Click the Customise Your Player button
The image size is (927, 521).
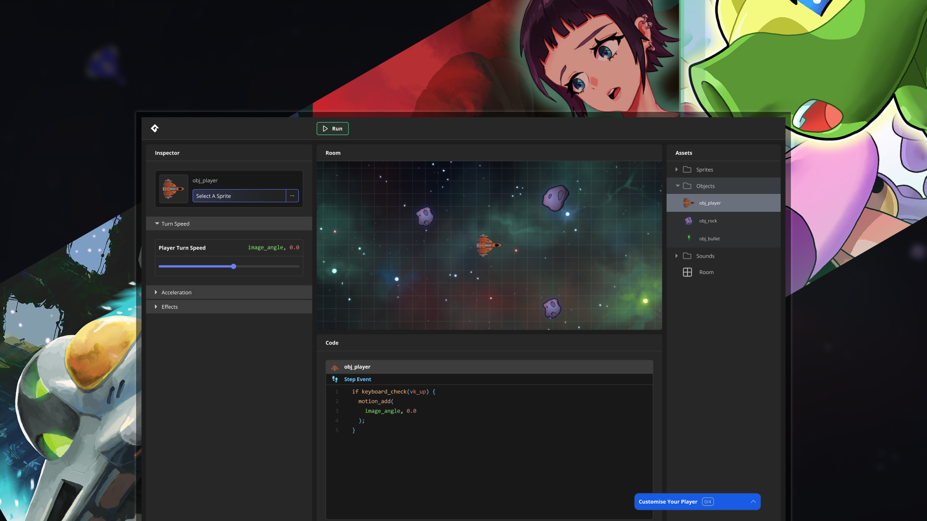pyautogui.click(x=668, y=502)
